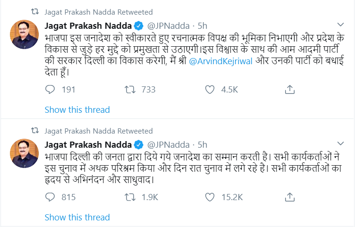The image size is (355, 227).
Task: Open Jagat Prakash Nadda name in first tweet
Action: point(88,25)
